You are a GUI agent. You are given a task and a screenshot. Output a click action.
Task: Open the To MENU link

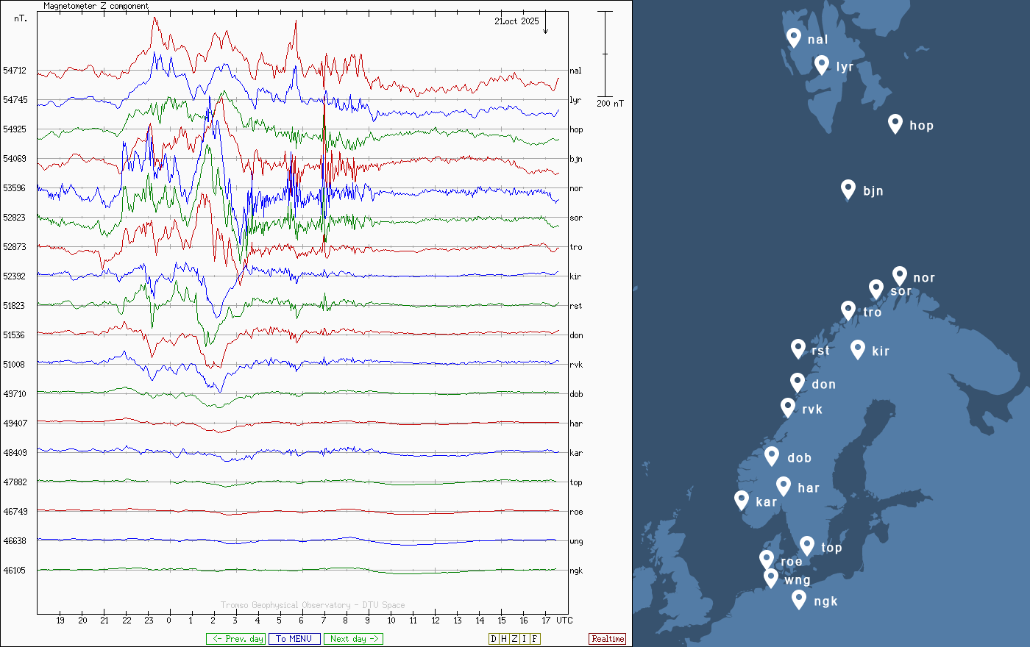point(294,639)
